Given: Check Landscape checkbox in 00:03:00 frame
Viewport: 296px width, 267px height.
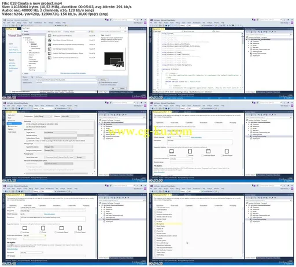Looking at the screenshot, I should (x=168, y=155).
